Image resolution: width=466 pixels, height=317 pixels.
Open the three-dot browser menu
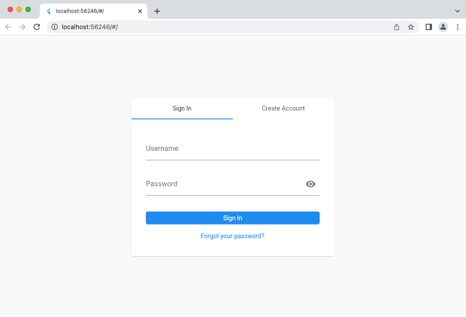[x=457, y=27]
